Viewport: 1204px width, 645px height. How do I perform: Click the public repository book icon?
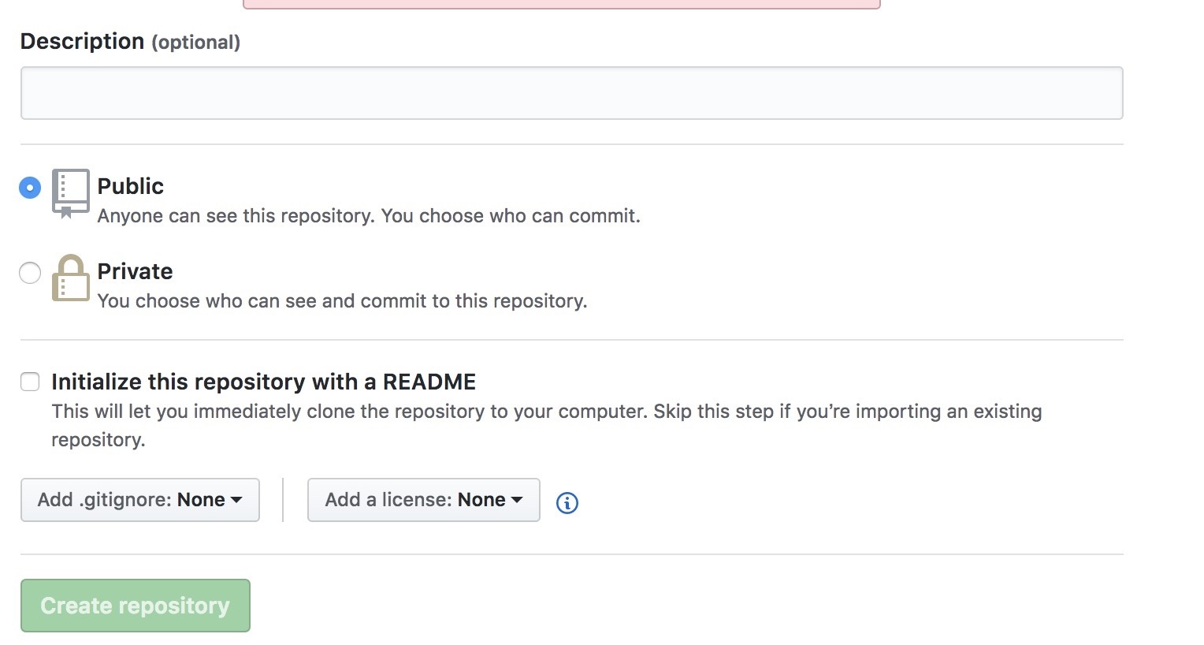pyautogui.click(x=71, y=193)
